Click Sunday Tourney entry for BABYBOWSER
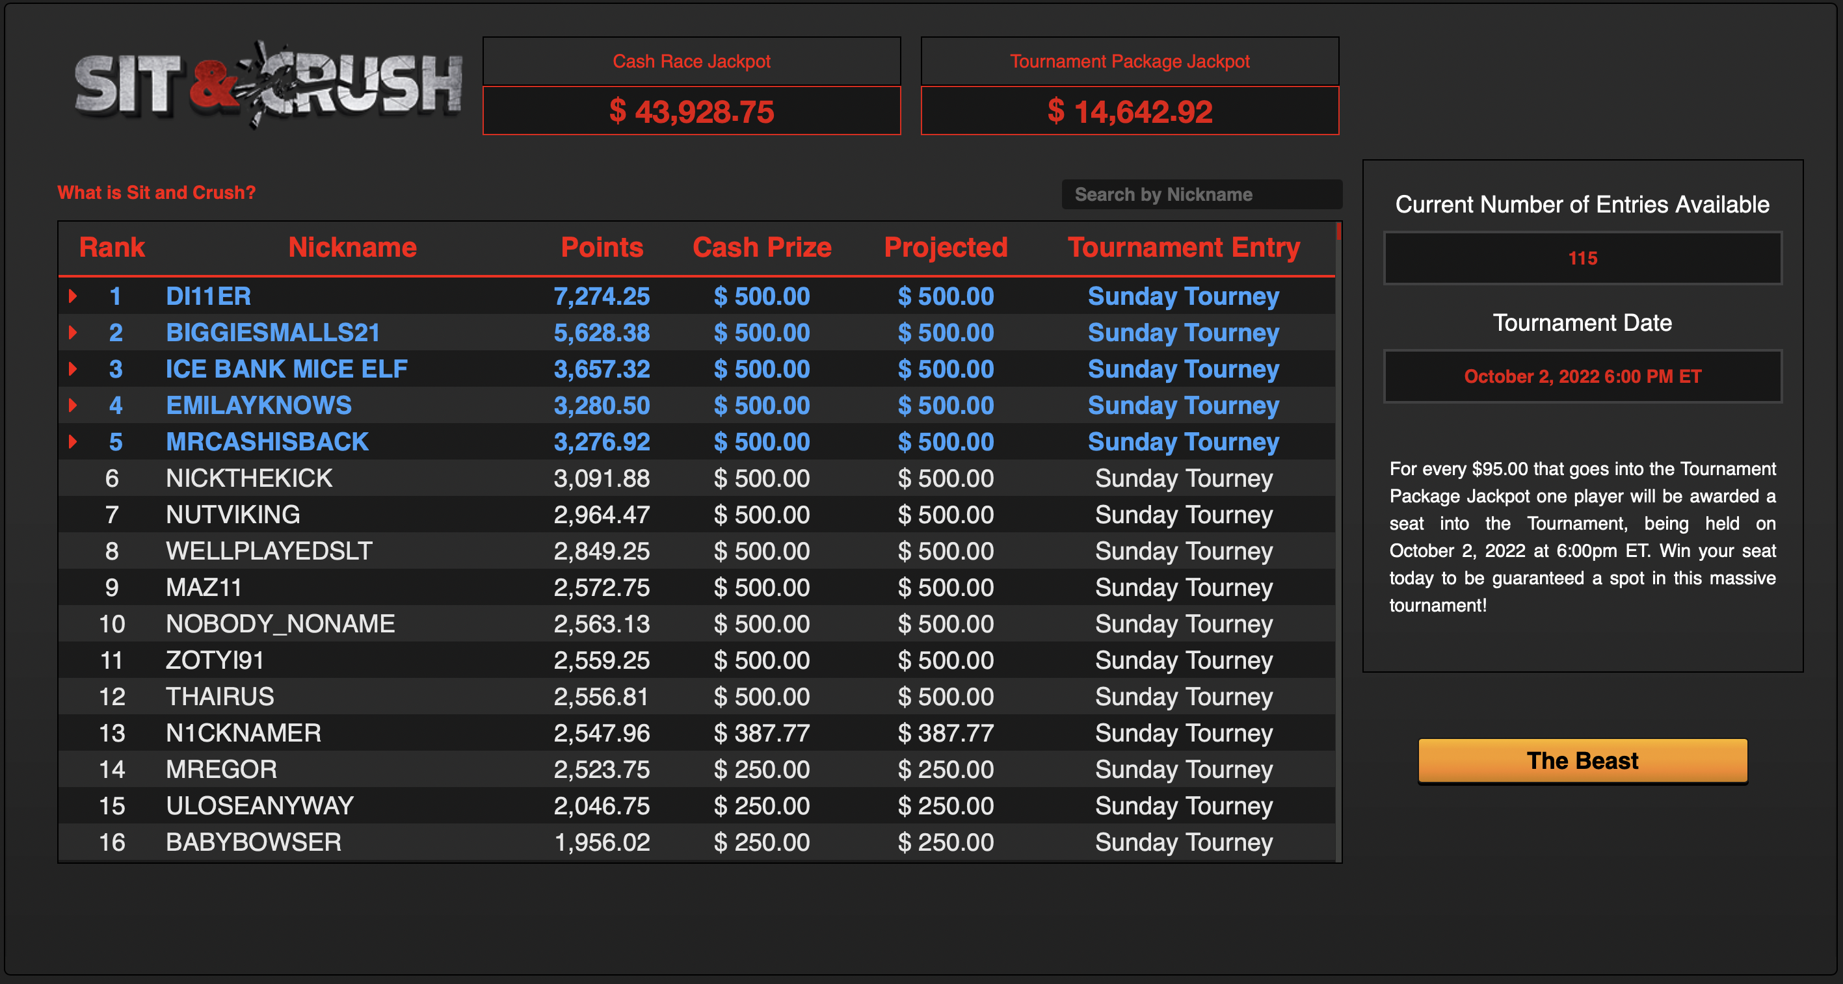1843x984 pixels. (x=1184, y=842)
